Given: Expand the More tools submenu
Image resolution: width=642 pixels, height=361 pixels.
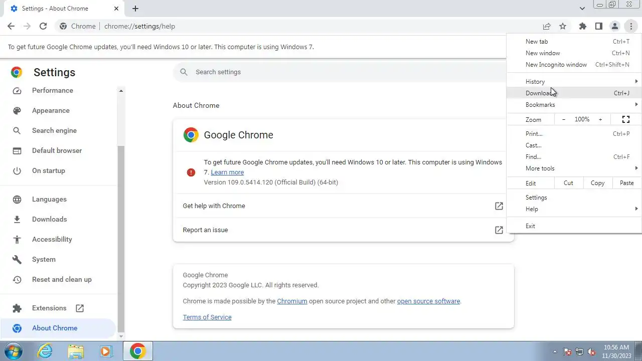Looking at the screenshot, I should 574,168.
